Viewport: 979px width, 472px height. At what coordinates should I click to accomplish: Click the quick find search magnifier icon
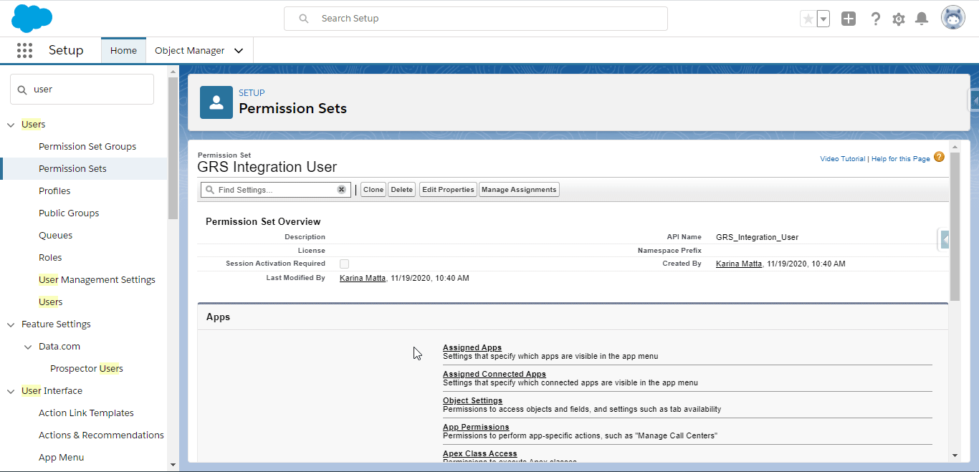[22, 90]
